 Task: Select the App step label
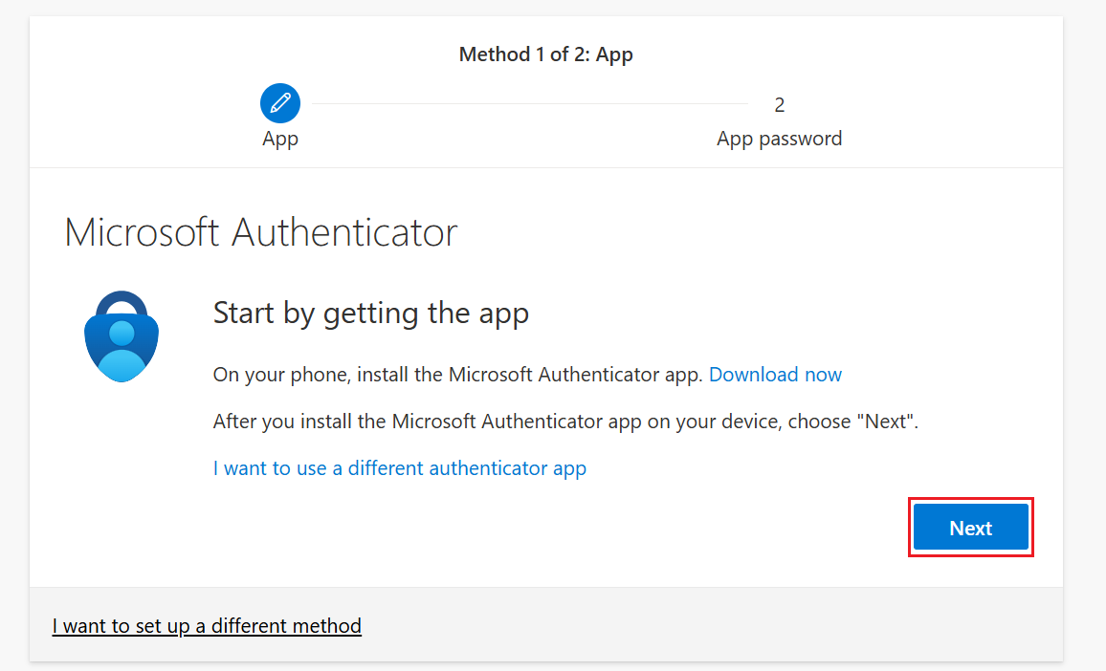pos(280,139)
